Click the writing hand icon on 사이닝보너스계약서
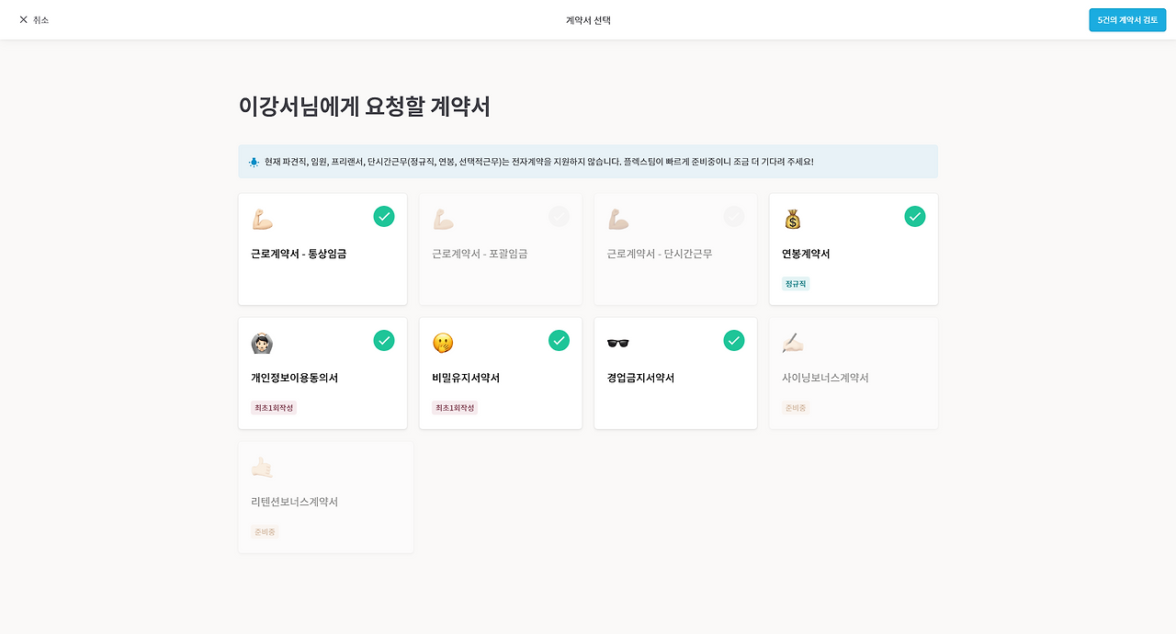Screen dimensions: 1176x634 pyautogui.click(x=793, y=344)
